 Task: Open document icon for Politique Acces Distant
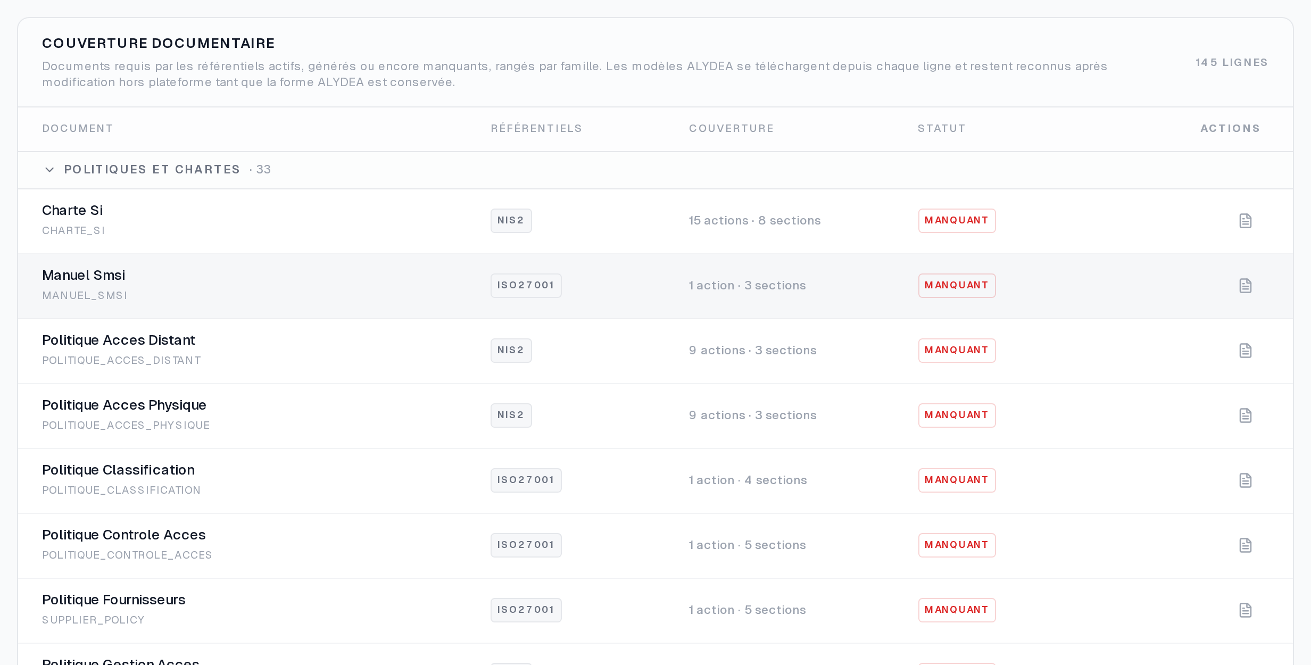pyautogui.click(x=1245, y=351)
